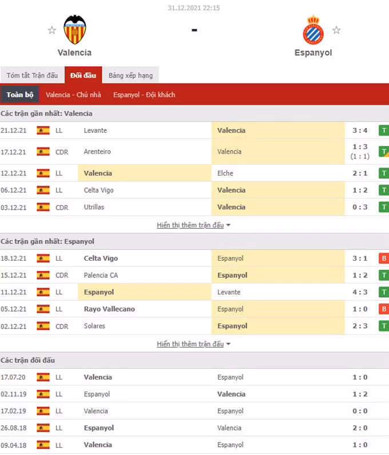Open the Tóm tắt Trận đấu tab
Image resolution: width=389 pixels, height=455 pixels.
pos(32,75)
